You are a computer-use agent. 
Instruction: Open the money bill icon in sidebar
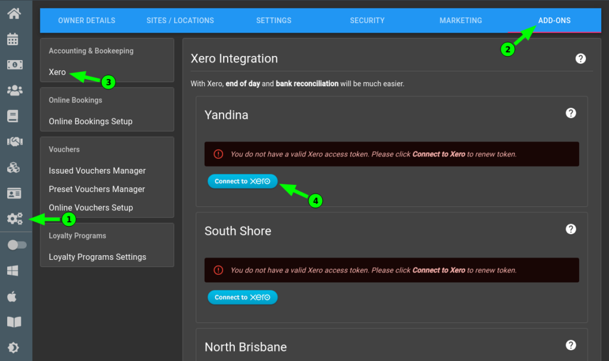coord(15,64)
